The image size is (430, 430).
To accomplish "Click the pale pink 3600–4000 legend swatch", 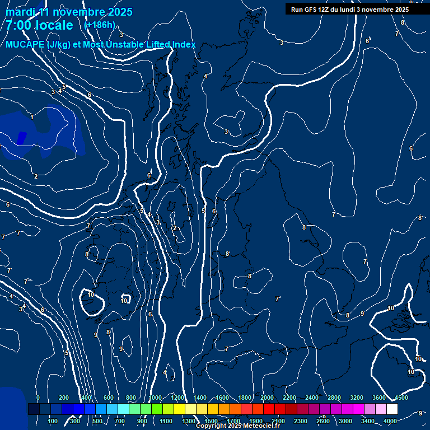I will click(381, 409).
